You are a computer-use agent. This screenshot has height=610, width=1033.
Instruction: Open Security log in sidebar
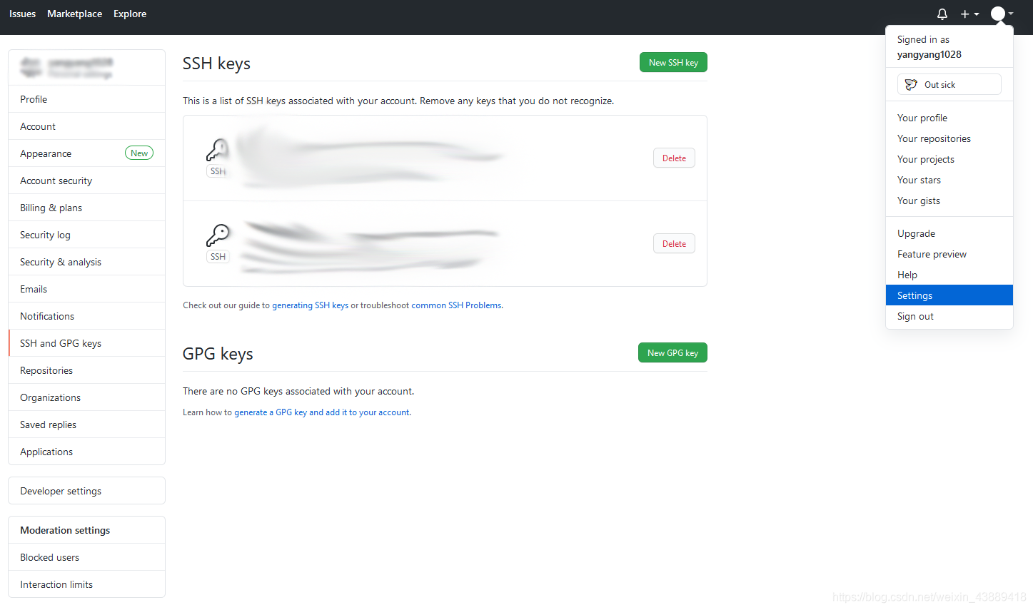[86, 235]
